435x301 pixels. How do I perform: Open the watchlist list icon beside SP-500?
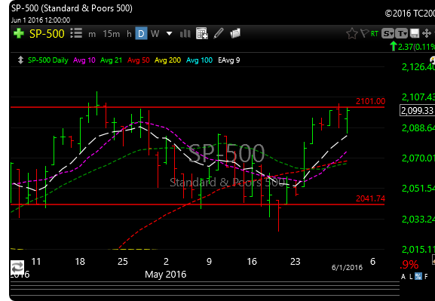pyautogui.click(x=76, y=33)
